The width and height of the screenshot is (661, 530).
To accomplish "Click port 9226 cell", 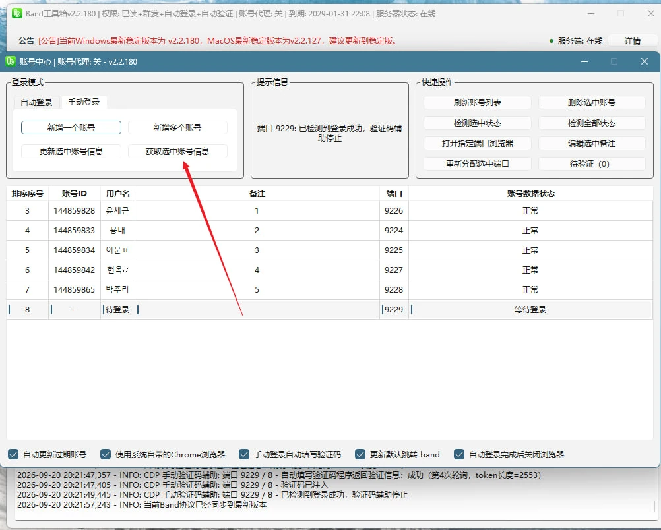I will pos(394,211).
